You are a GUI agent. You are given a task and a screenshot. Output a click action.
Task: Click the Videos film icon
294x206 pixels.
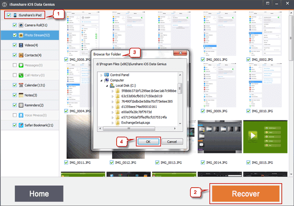[x=21, y=45]
